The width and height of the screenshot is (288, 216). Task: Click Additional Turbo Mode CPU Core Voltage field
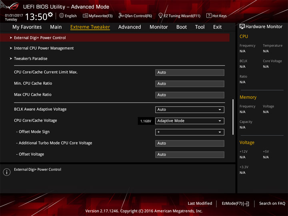pos(190,143)
